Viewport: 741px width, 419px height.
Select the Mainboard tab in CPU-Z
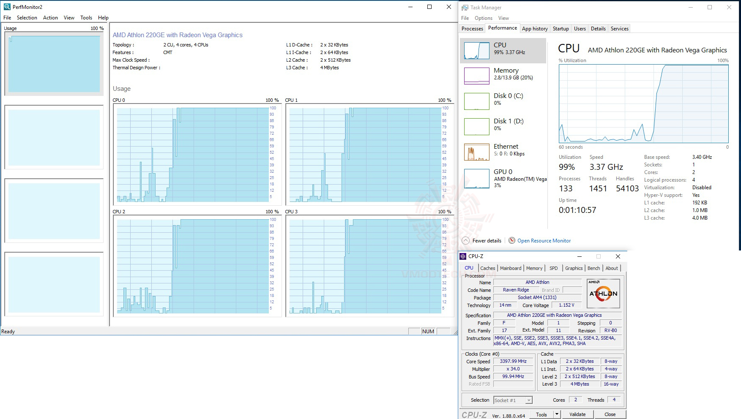pyautogui.click(x=511, y=268)
